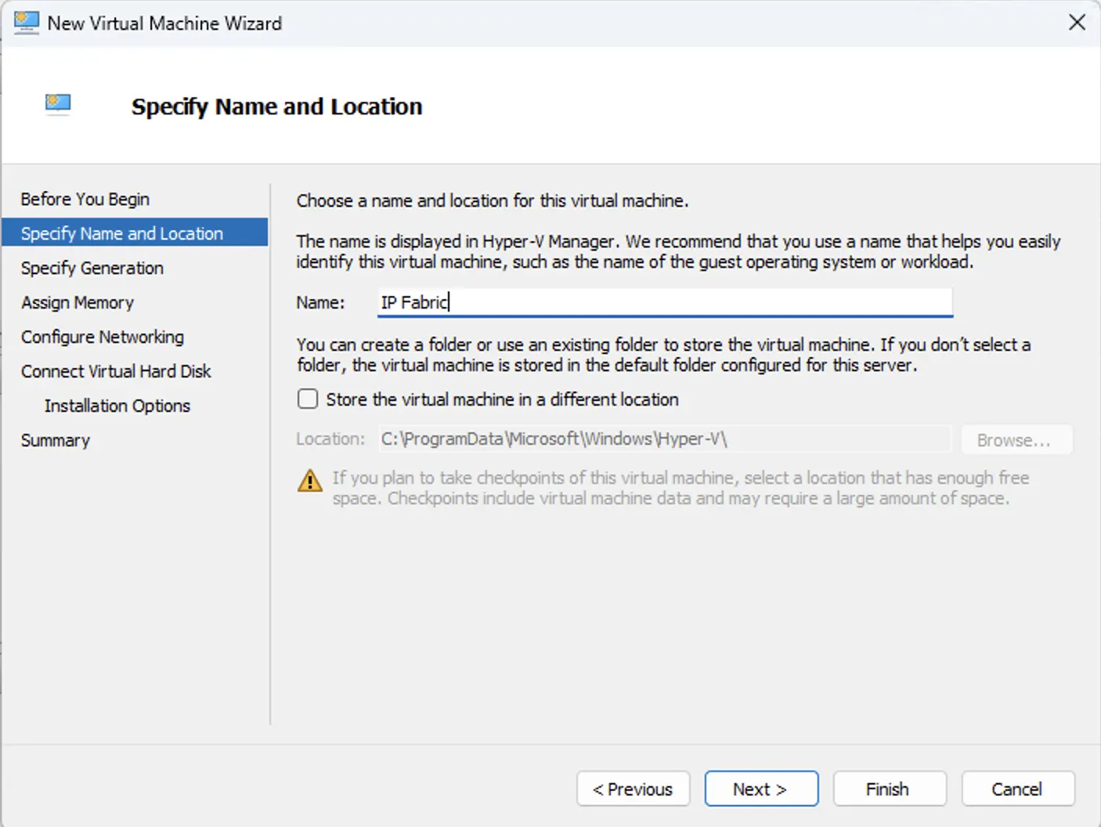The image size is (1101, 827).
Task: Select the Specify Name and Location step
Action: click(x=121, y=233)
